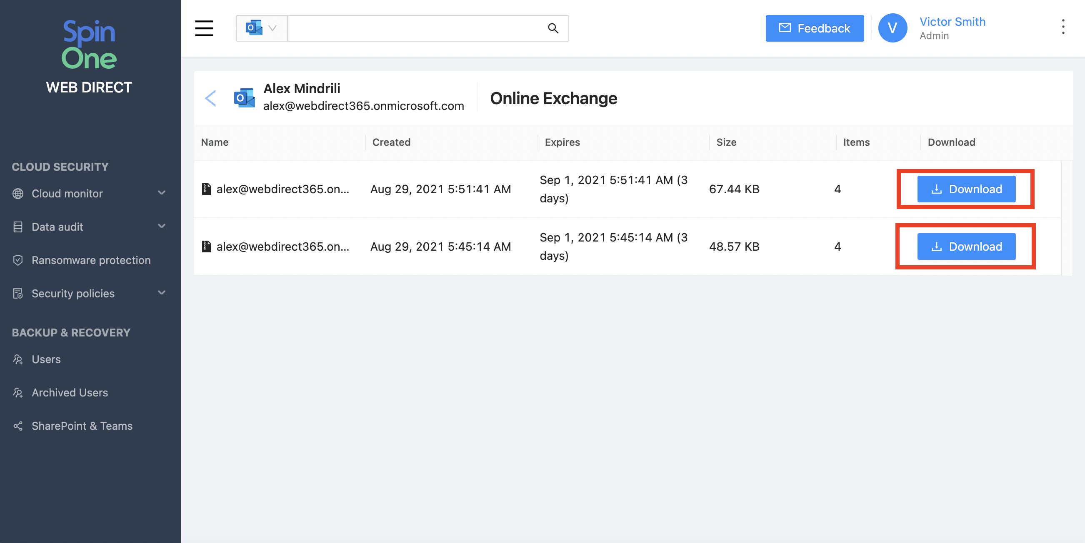Open SharePoint & Teams in sidebar

point(82,426)
